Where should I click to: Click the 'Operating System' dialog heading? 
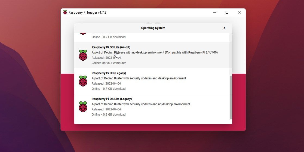[x=153, y=28]
